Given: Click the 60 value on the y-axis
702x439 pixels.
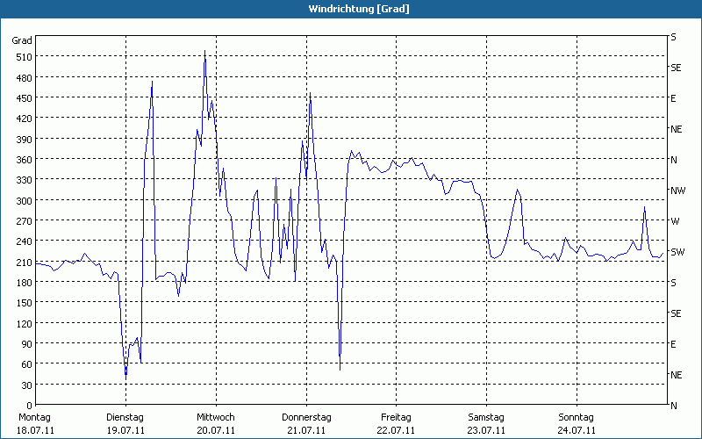Looking at the screenshot, I should coord(27,364).
